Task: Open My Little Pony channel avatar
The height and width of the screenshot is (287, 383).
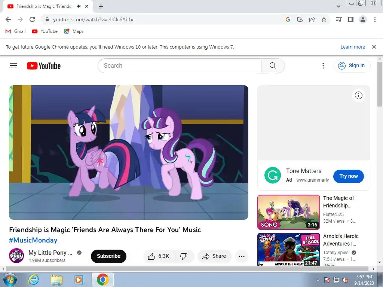Action: tap(16, 256)
